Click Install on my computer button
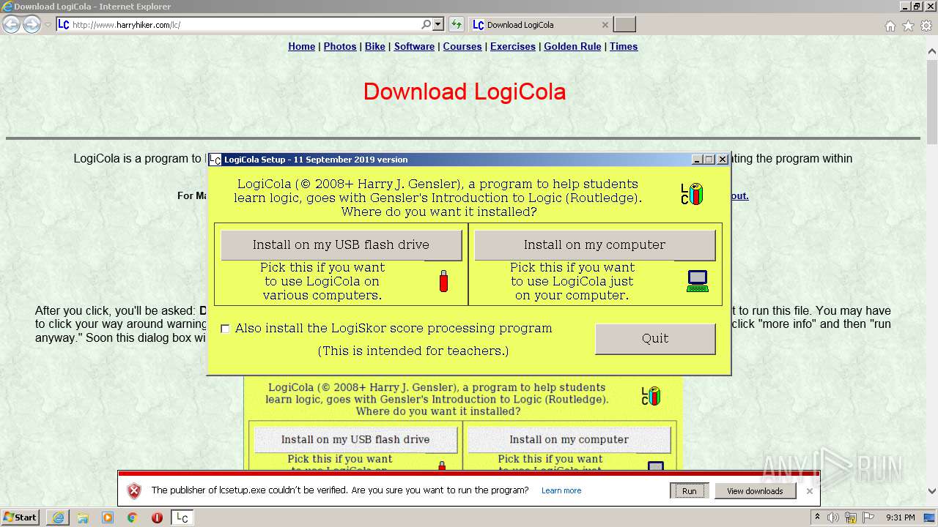The height and width of the screenshot is (527, 938). [x=595, y=245]
